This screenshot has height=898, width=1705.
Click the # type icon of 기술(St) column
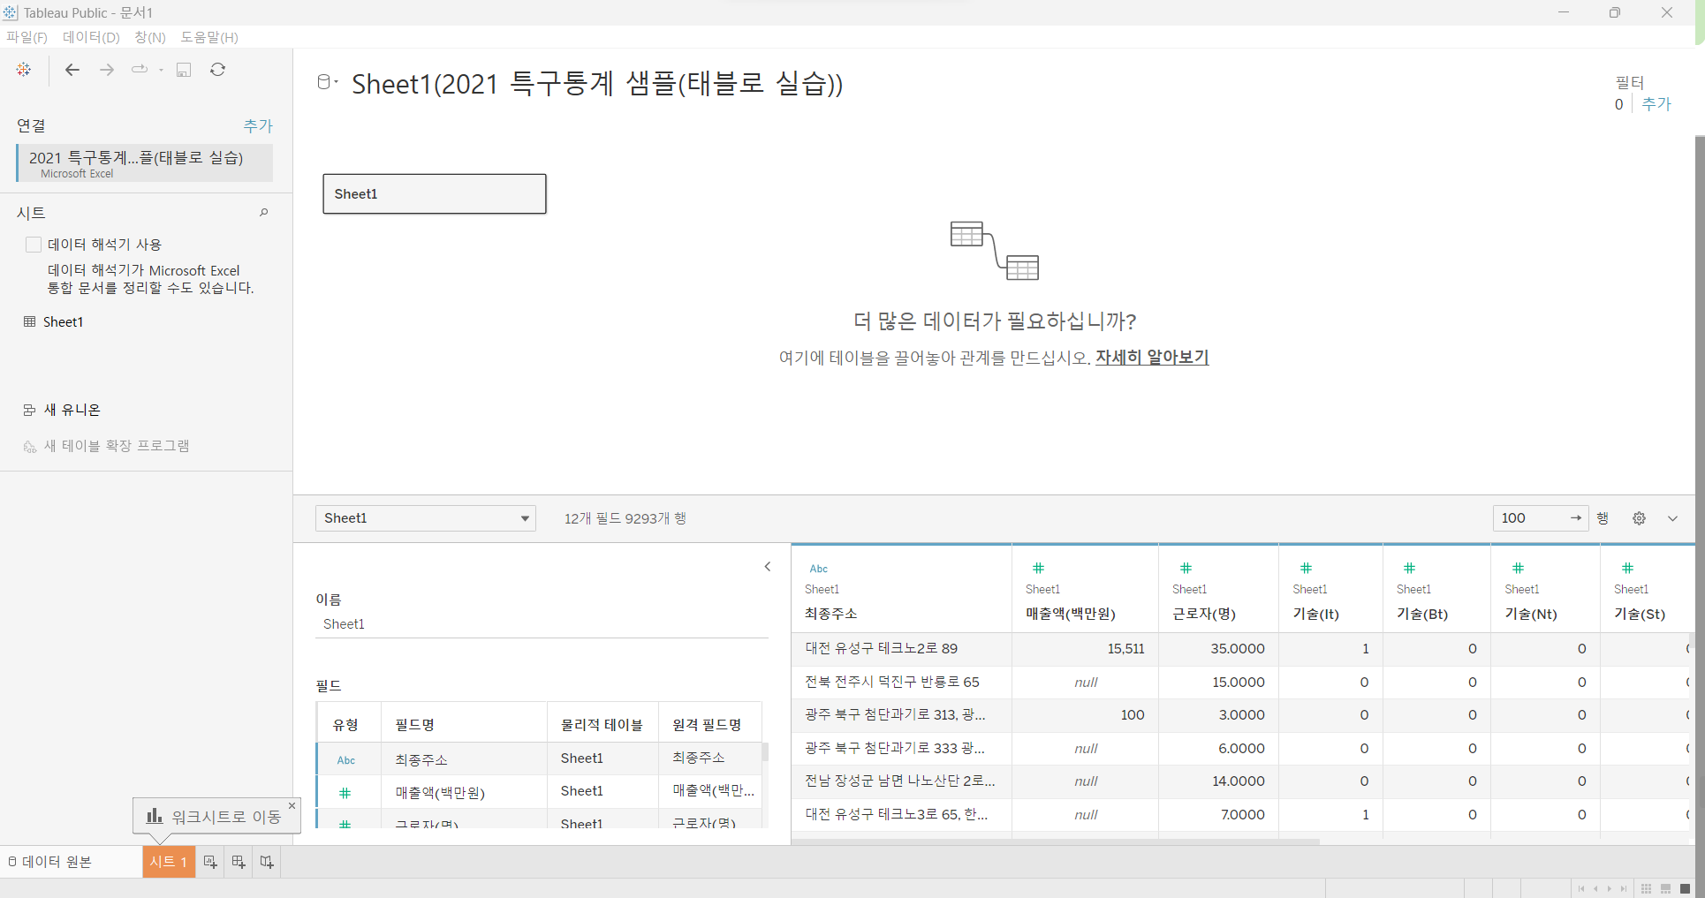coord(1628,568)
